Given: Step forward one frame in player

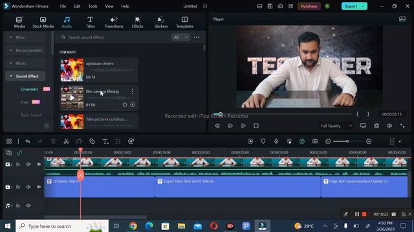Looking at the screenshot, I should [x=230, y=126].
